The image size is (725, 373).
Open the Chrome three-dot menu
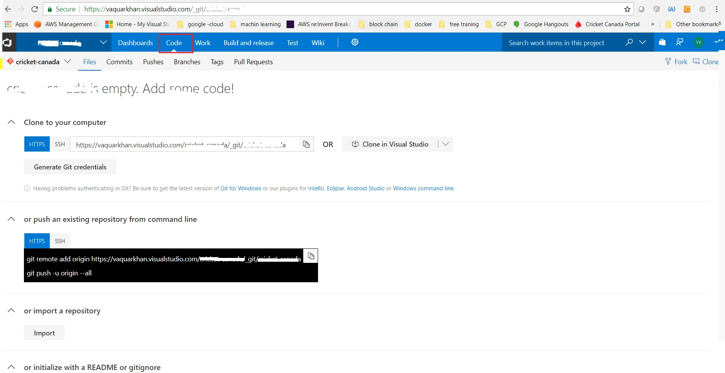pyautogui.click(x=717, y=9)
